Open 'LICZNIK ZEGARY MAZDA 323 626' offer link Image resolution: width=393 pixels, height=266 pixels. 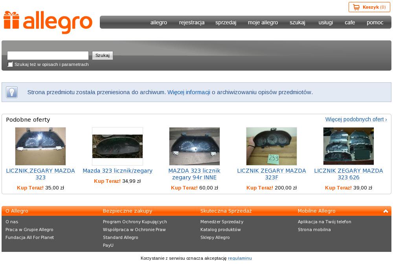click(x=349, y=174)
